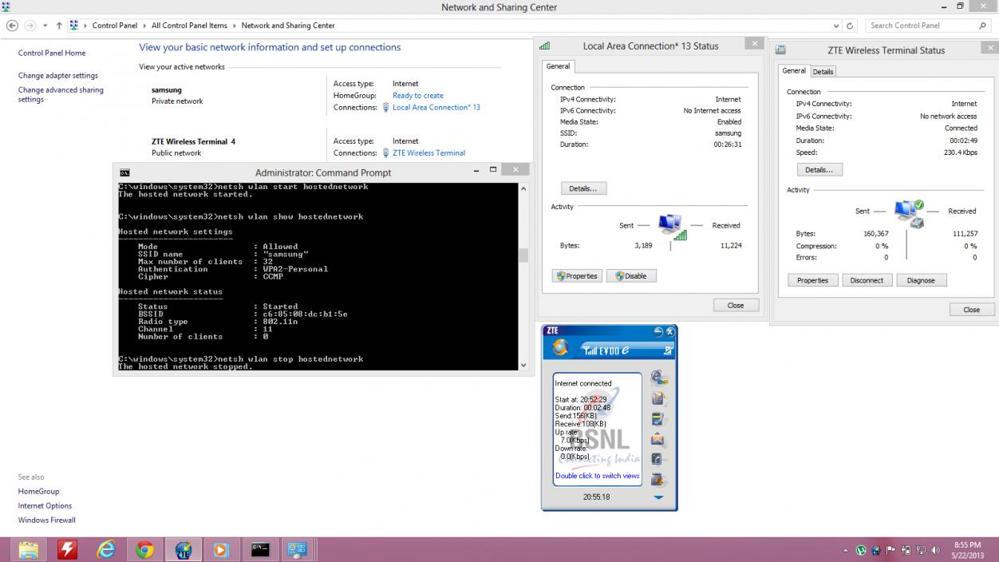
Task: Open Windows Media Player from the taskbar
Action: tap(221, 549)
